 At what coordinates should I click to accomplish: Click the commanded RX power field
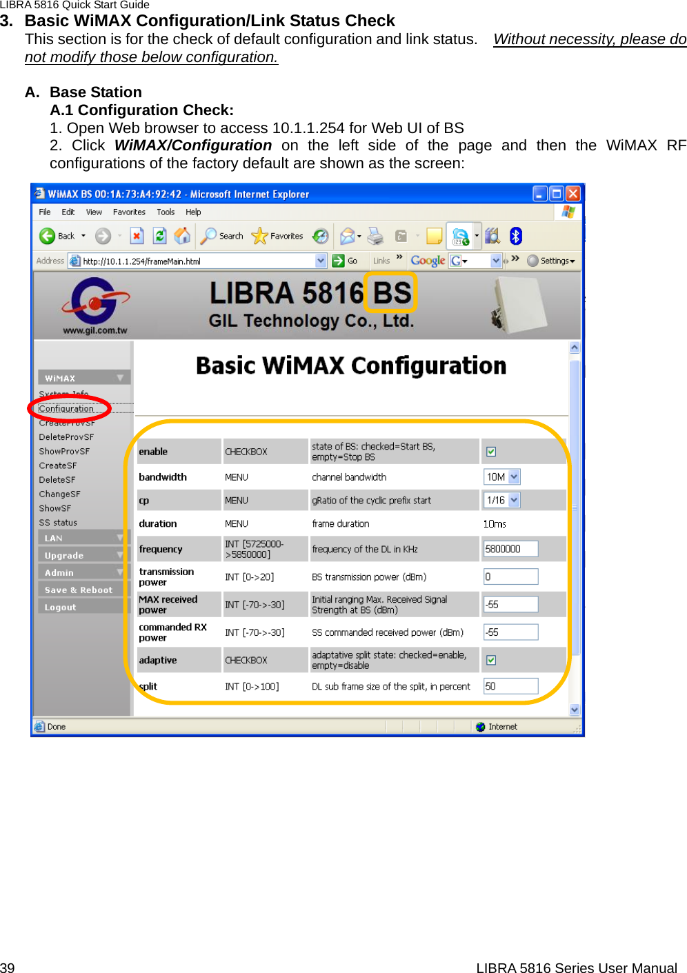coord(510,632)
